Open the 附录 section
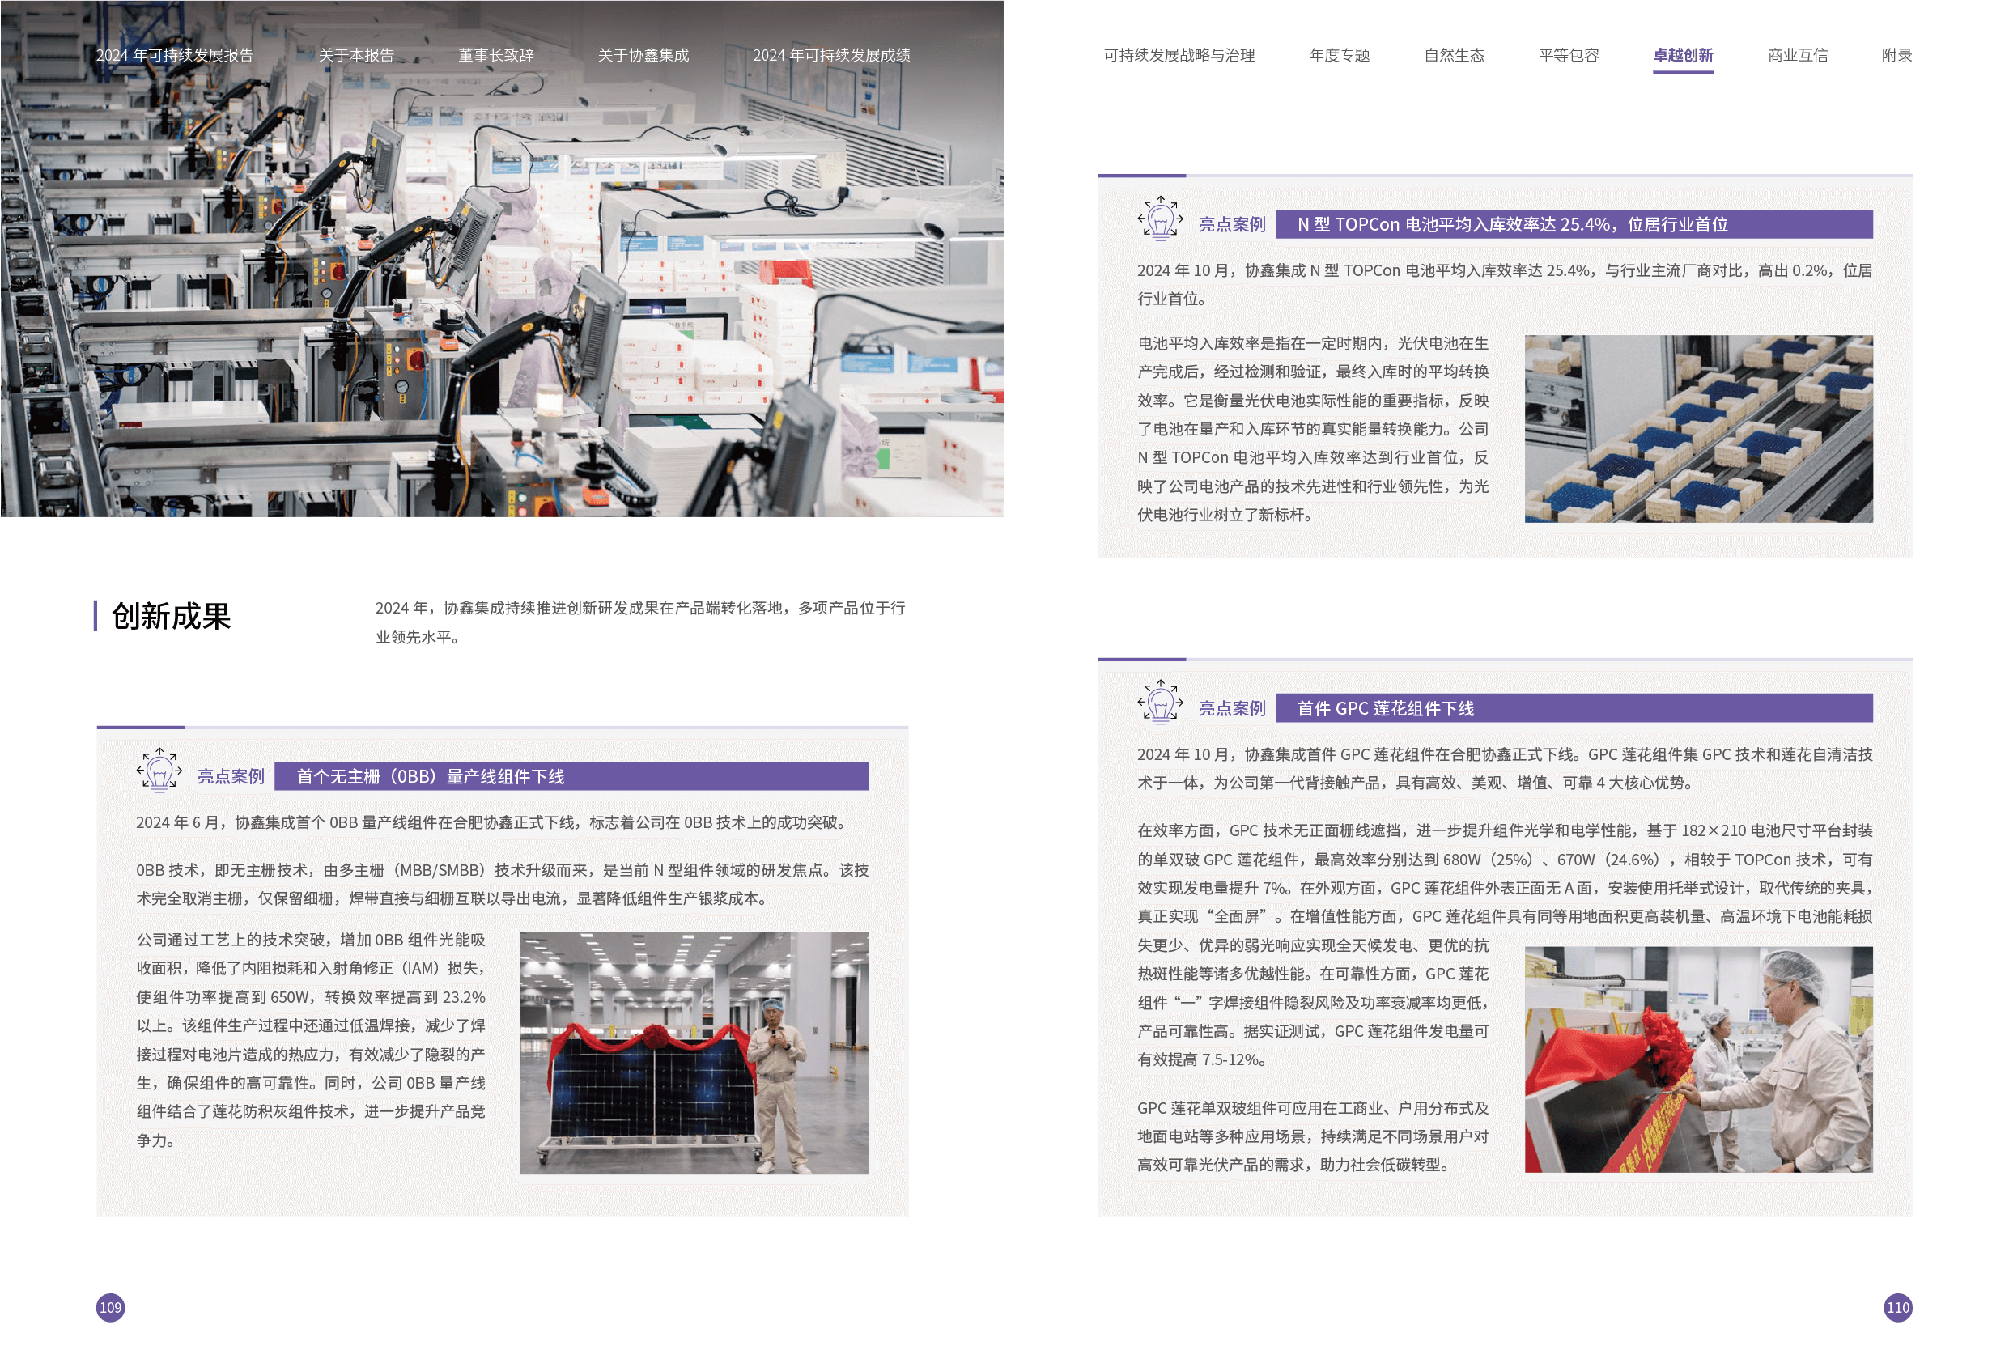The width and height of the screenshot is (2009, 1363). tap(1896, 55)
